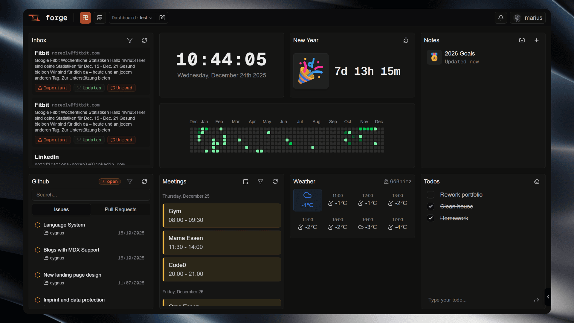The height and width of the screenshot is (323, 574).
Task: Click the New Year countdown reset icon
Action: [406, 40]
